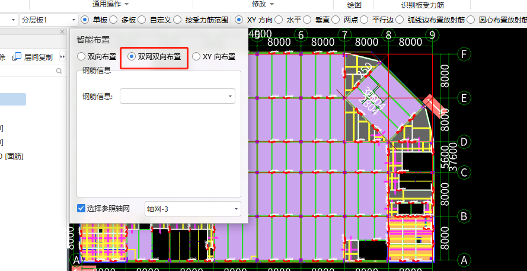Select XY 向布置 in the 智能布置 dialog
This screenshot has width=527, height=271.
[x=196, y=56]
